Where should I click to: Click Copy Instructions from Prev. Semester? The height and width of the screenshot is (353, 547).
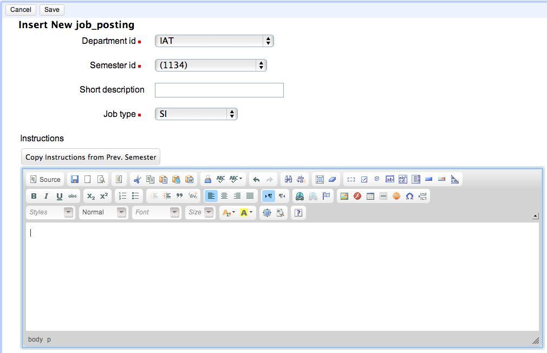[x=90, y=157]
